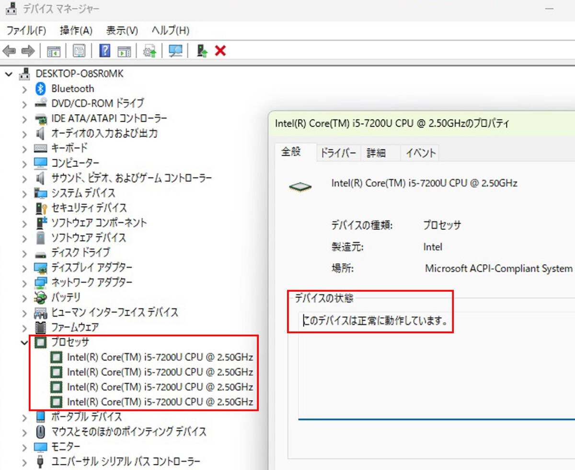This screenshot has width=575, height=470.
Task: Click the マウスとそのほかのポインティング デバイス mouse icon
Action: (x=41, y=431)
